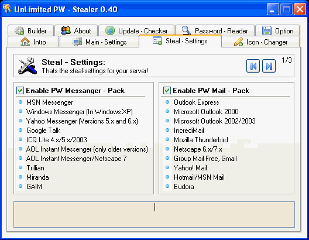The height and width of the screenshot is (240, 309).
Task: Click the 1/3 page indicator
Action: point(287,60)
